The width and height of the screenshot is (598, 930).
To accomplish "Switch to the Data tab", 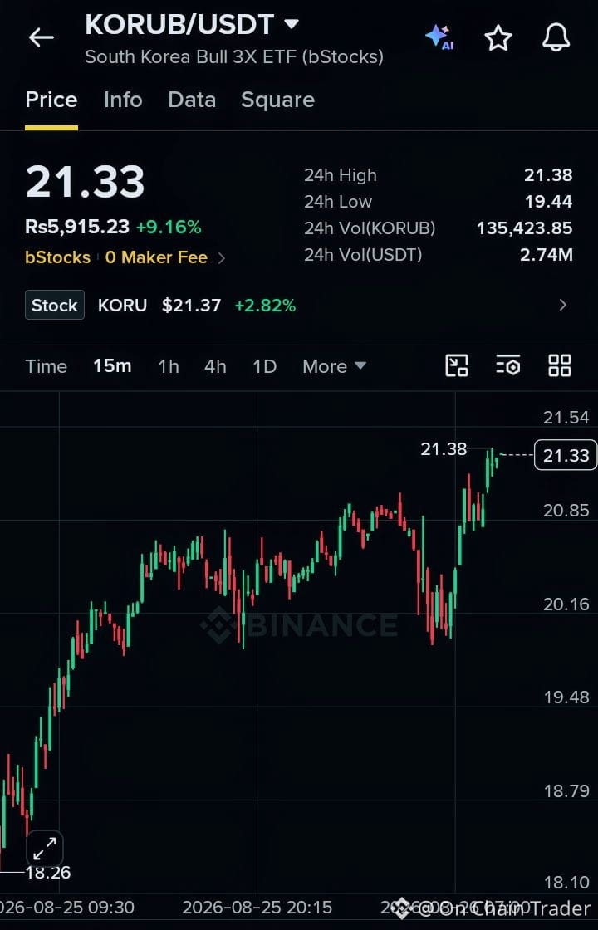I will pos(192,100).
